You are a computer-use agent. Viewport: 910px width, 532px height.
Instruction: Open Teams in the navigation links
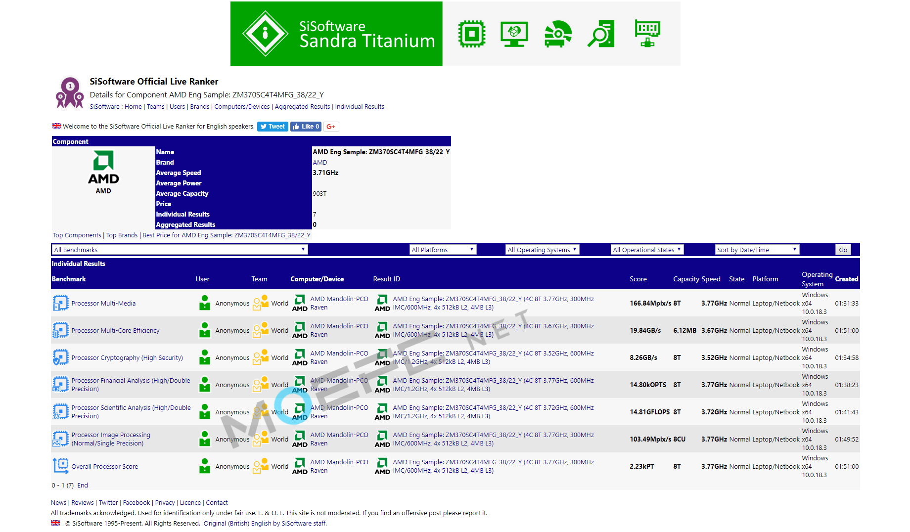pyautogui.click(x=156, y=106)
